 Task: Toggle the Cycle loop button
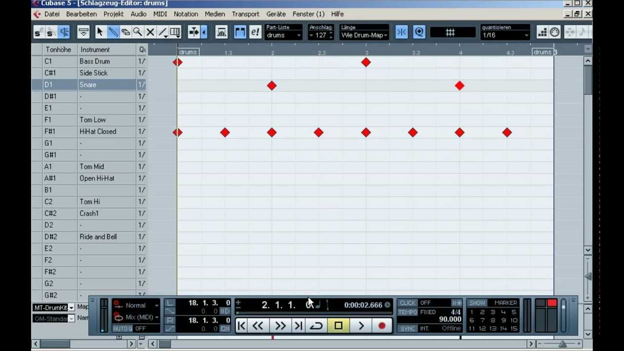(316, 326)
